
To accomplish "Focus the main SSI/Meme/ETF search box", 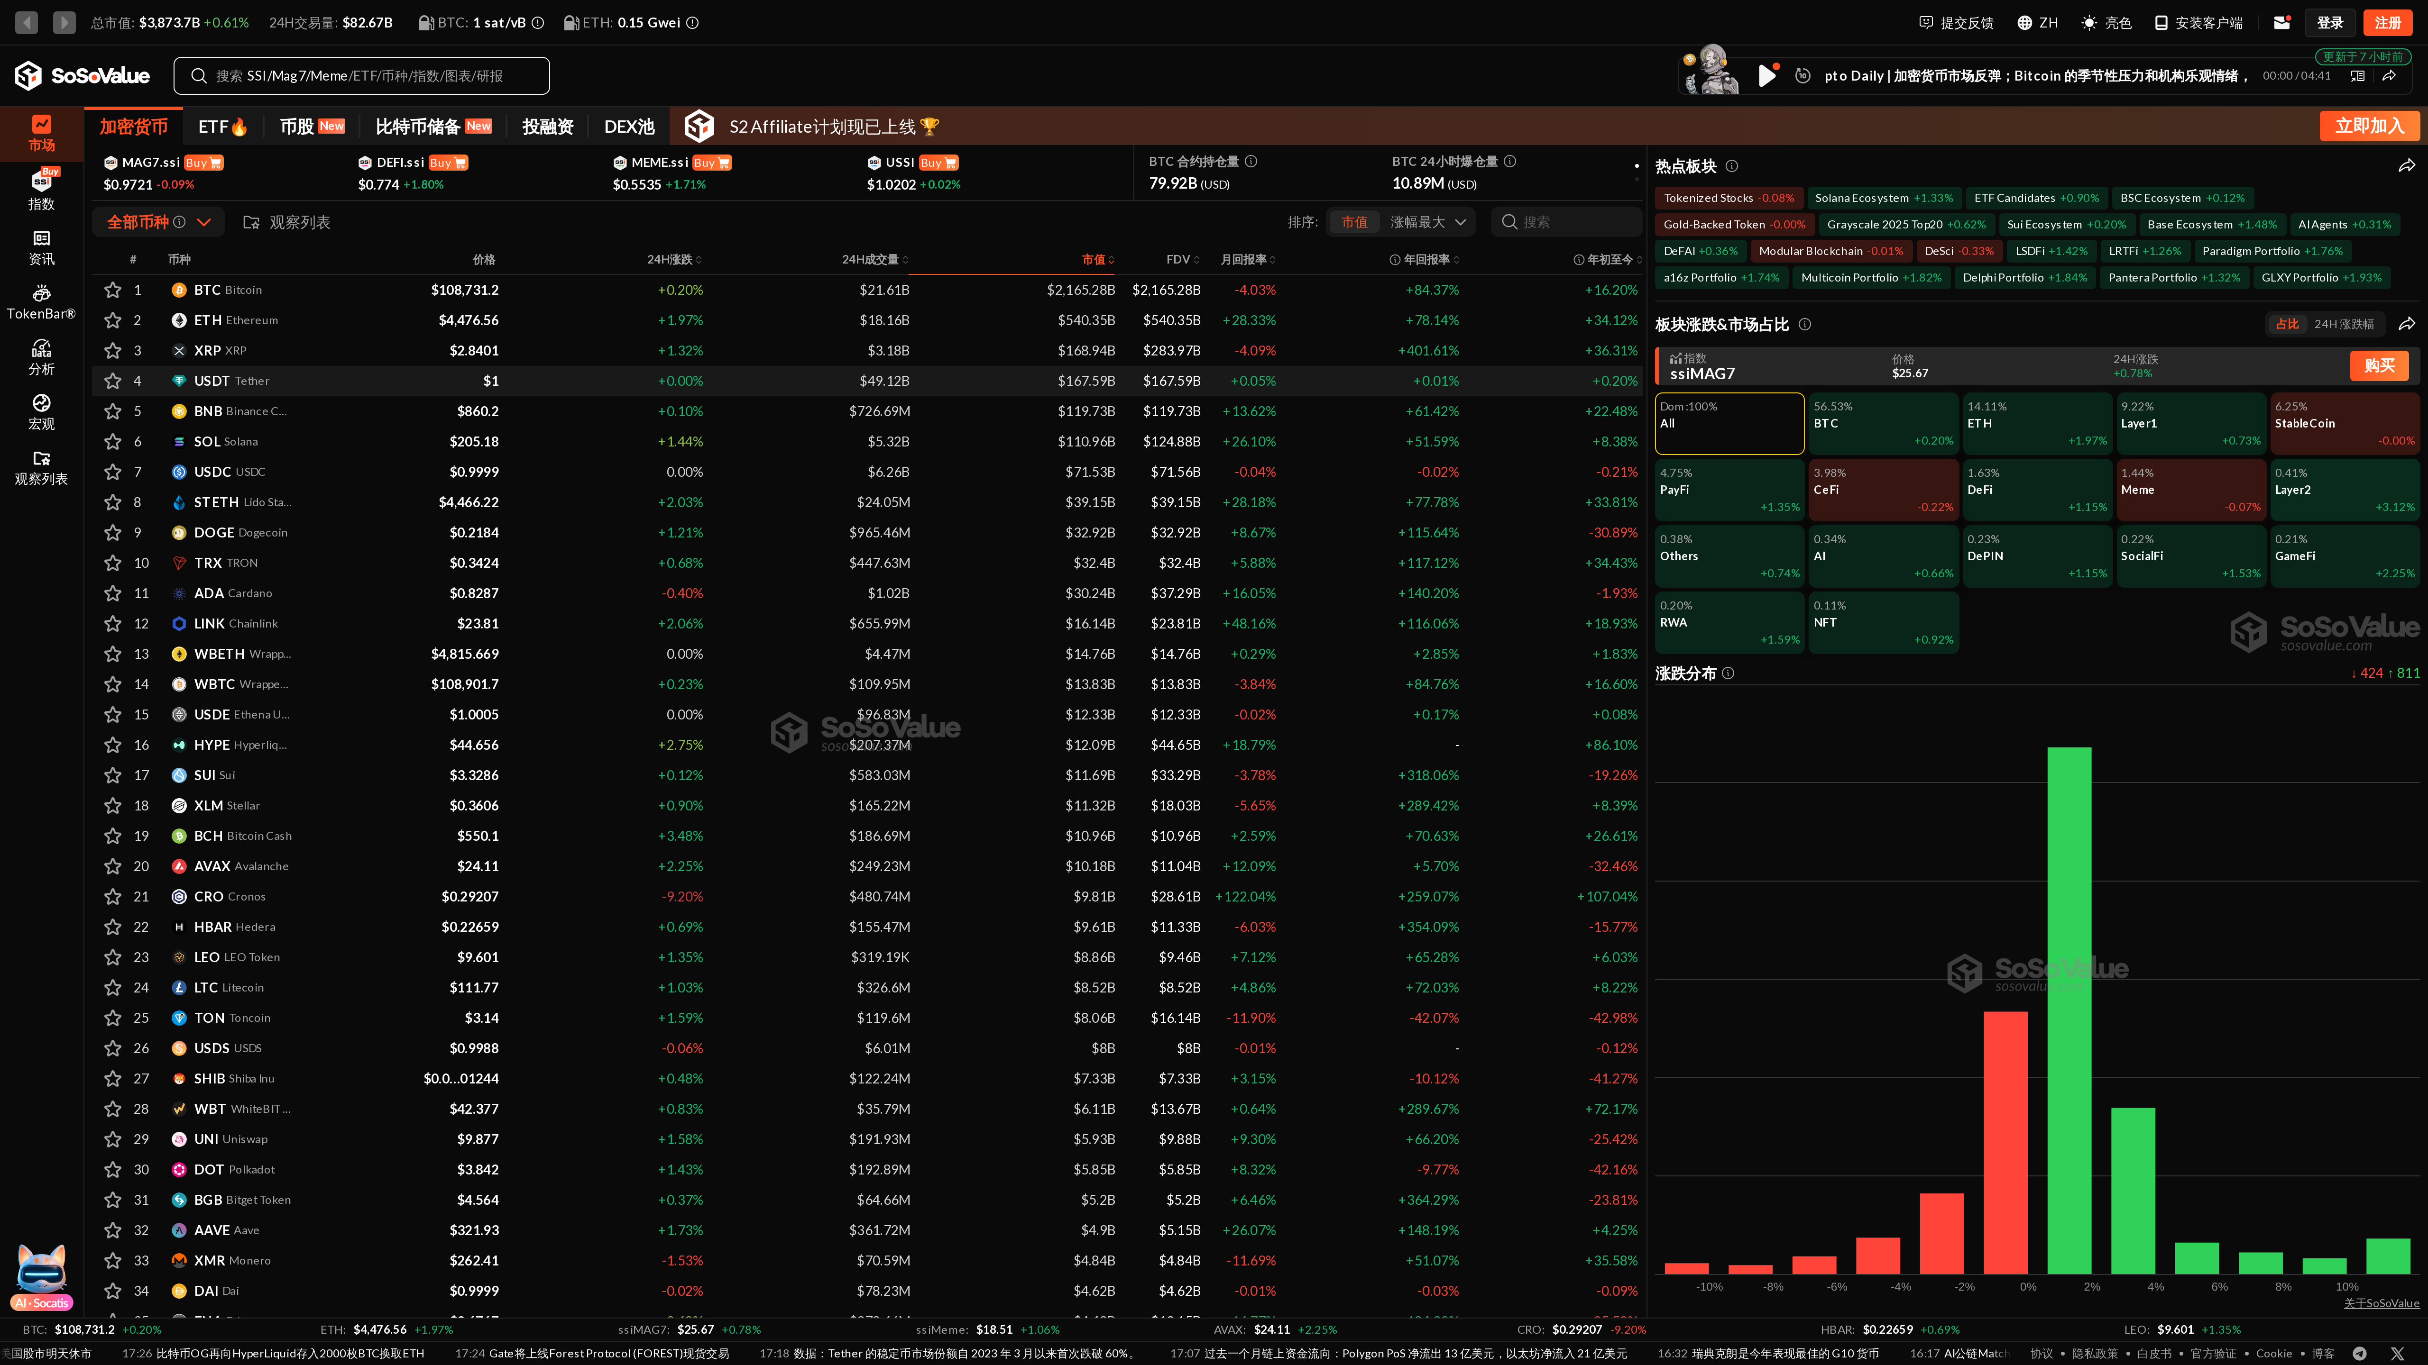I will [361, 75].
